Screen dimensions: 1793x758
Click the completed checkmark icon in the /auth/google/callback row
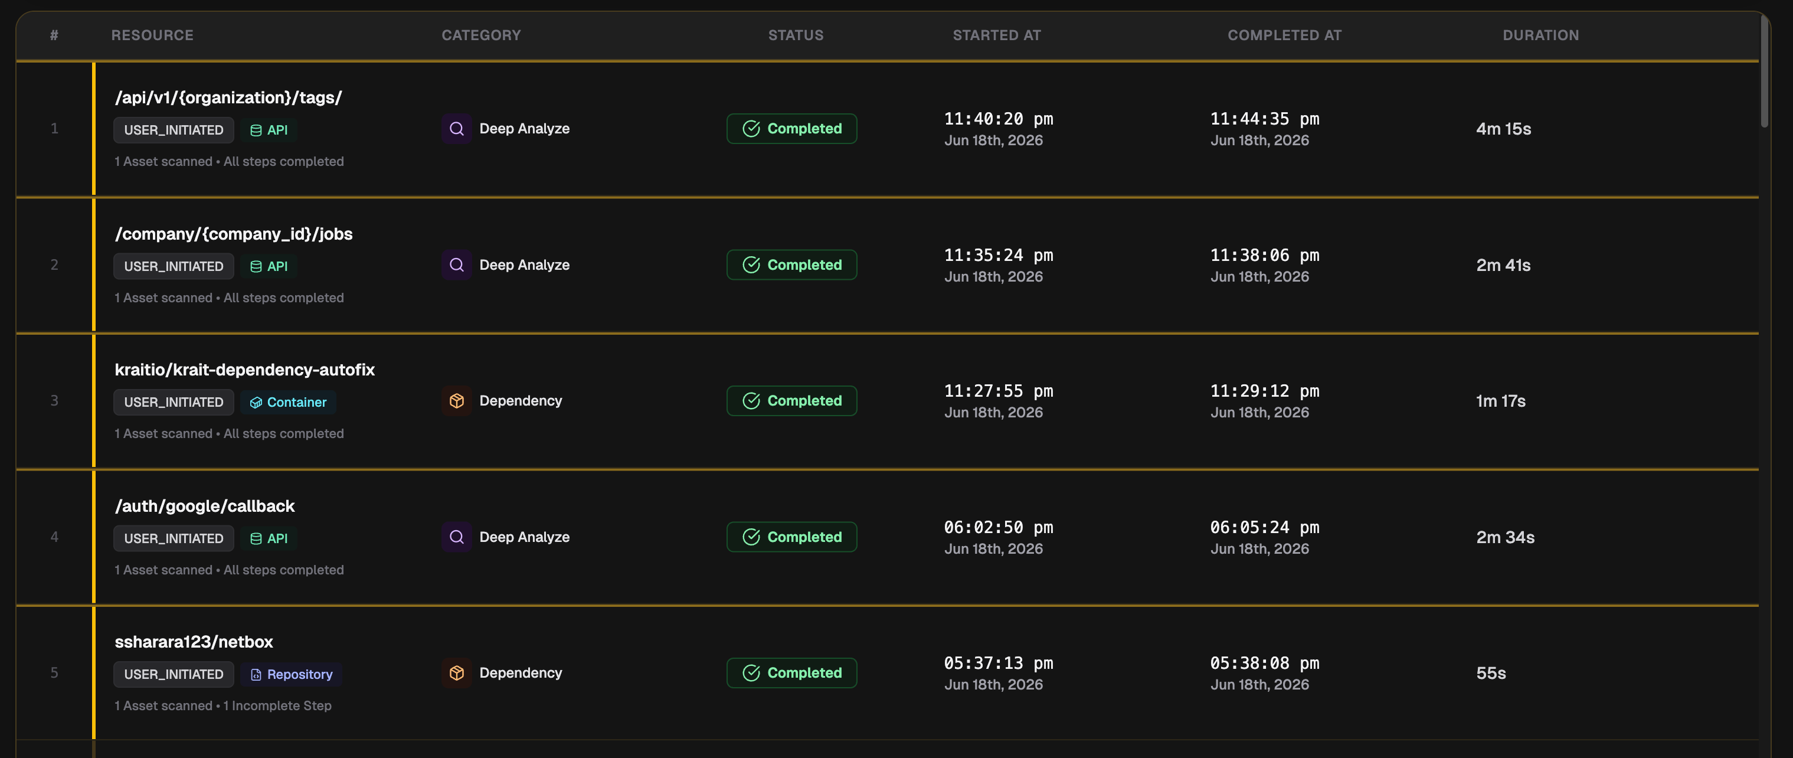click(751, 537)
